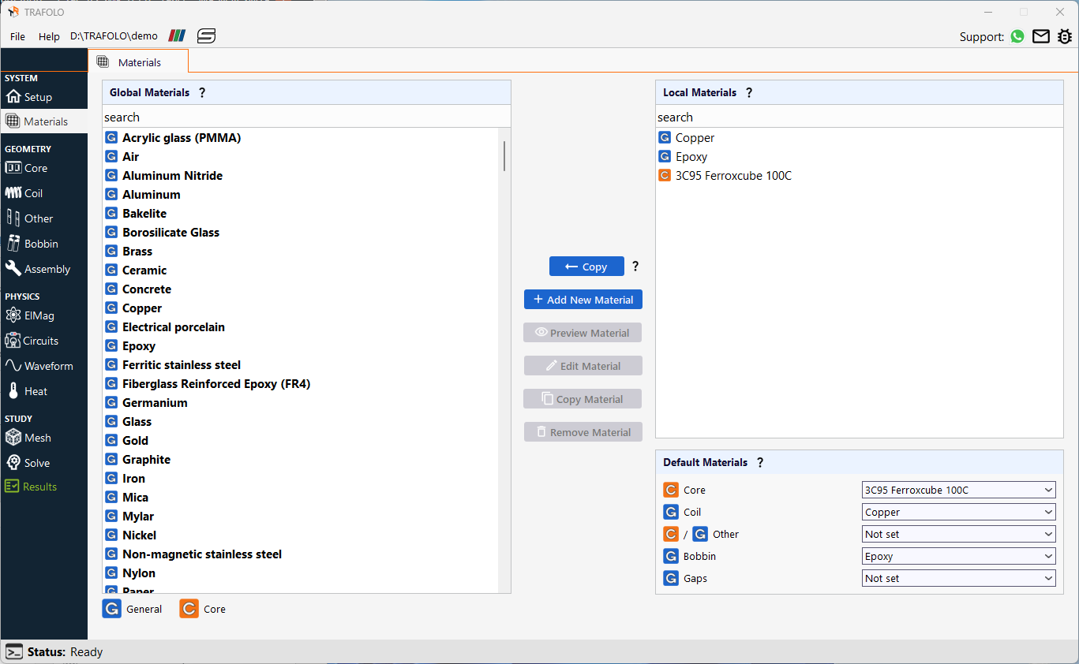This screenshot has width=1079, height=664.
Task: Select the Coil section in the sidebar
Action: pos(32,192)
